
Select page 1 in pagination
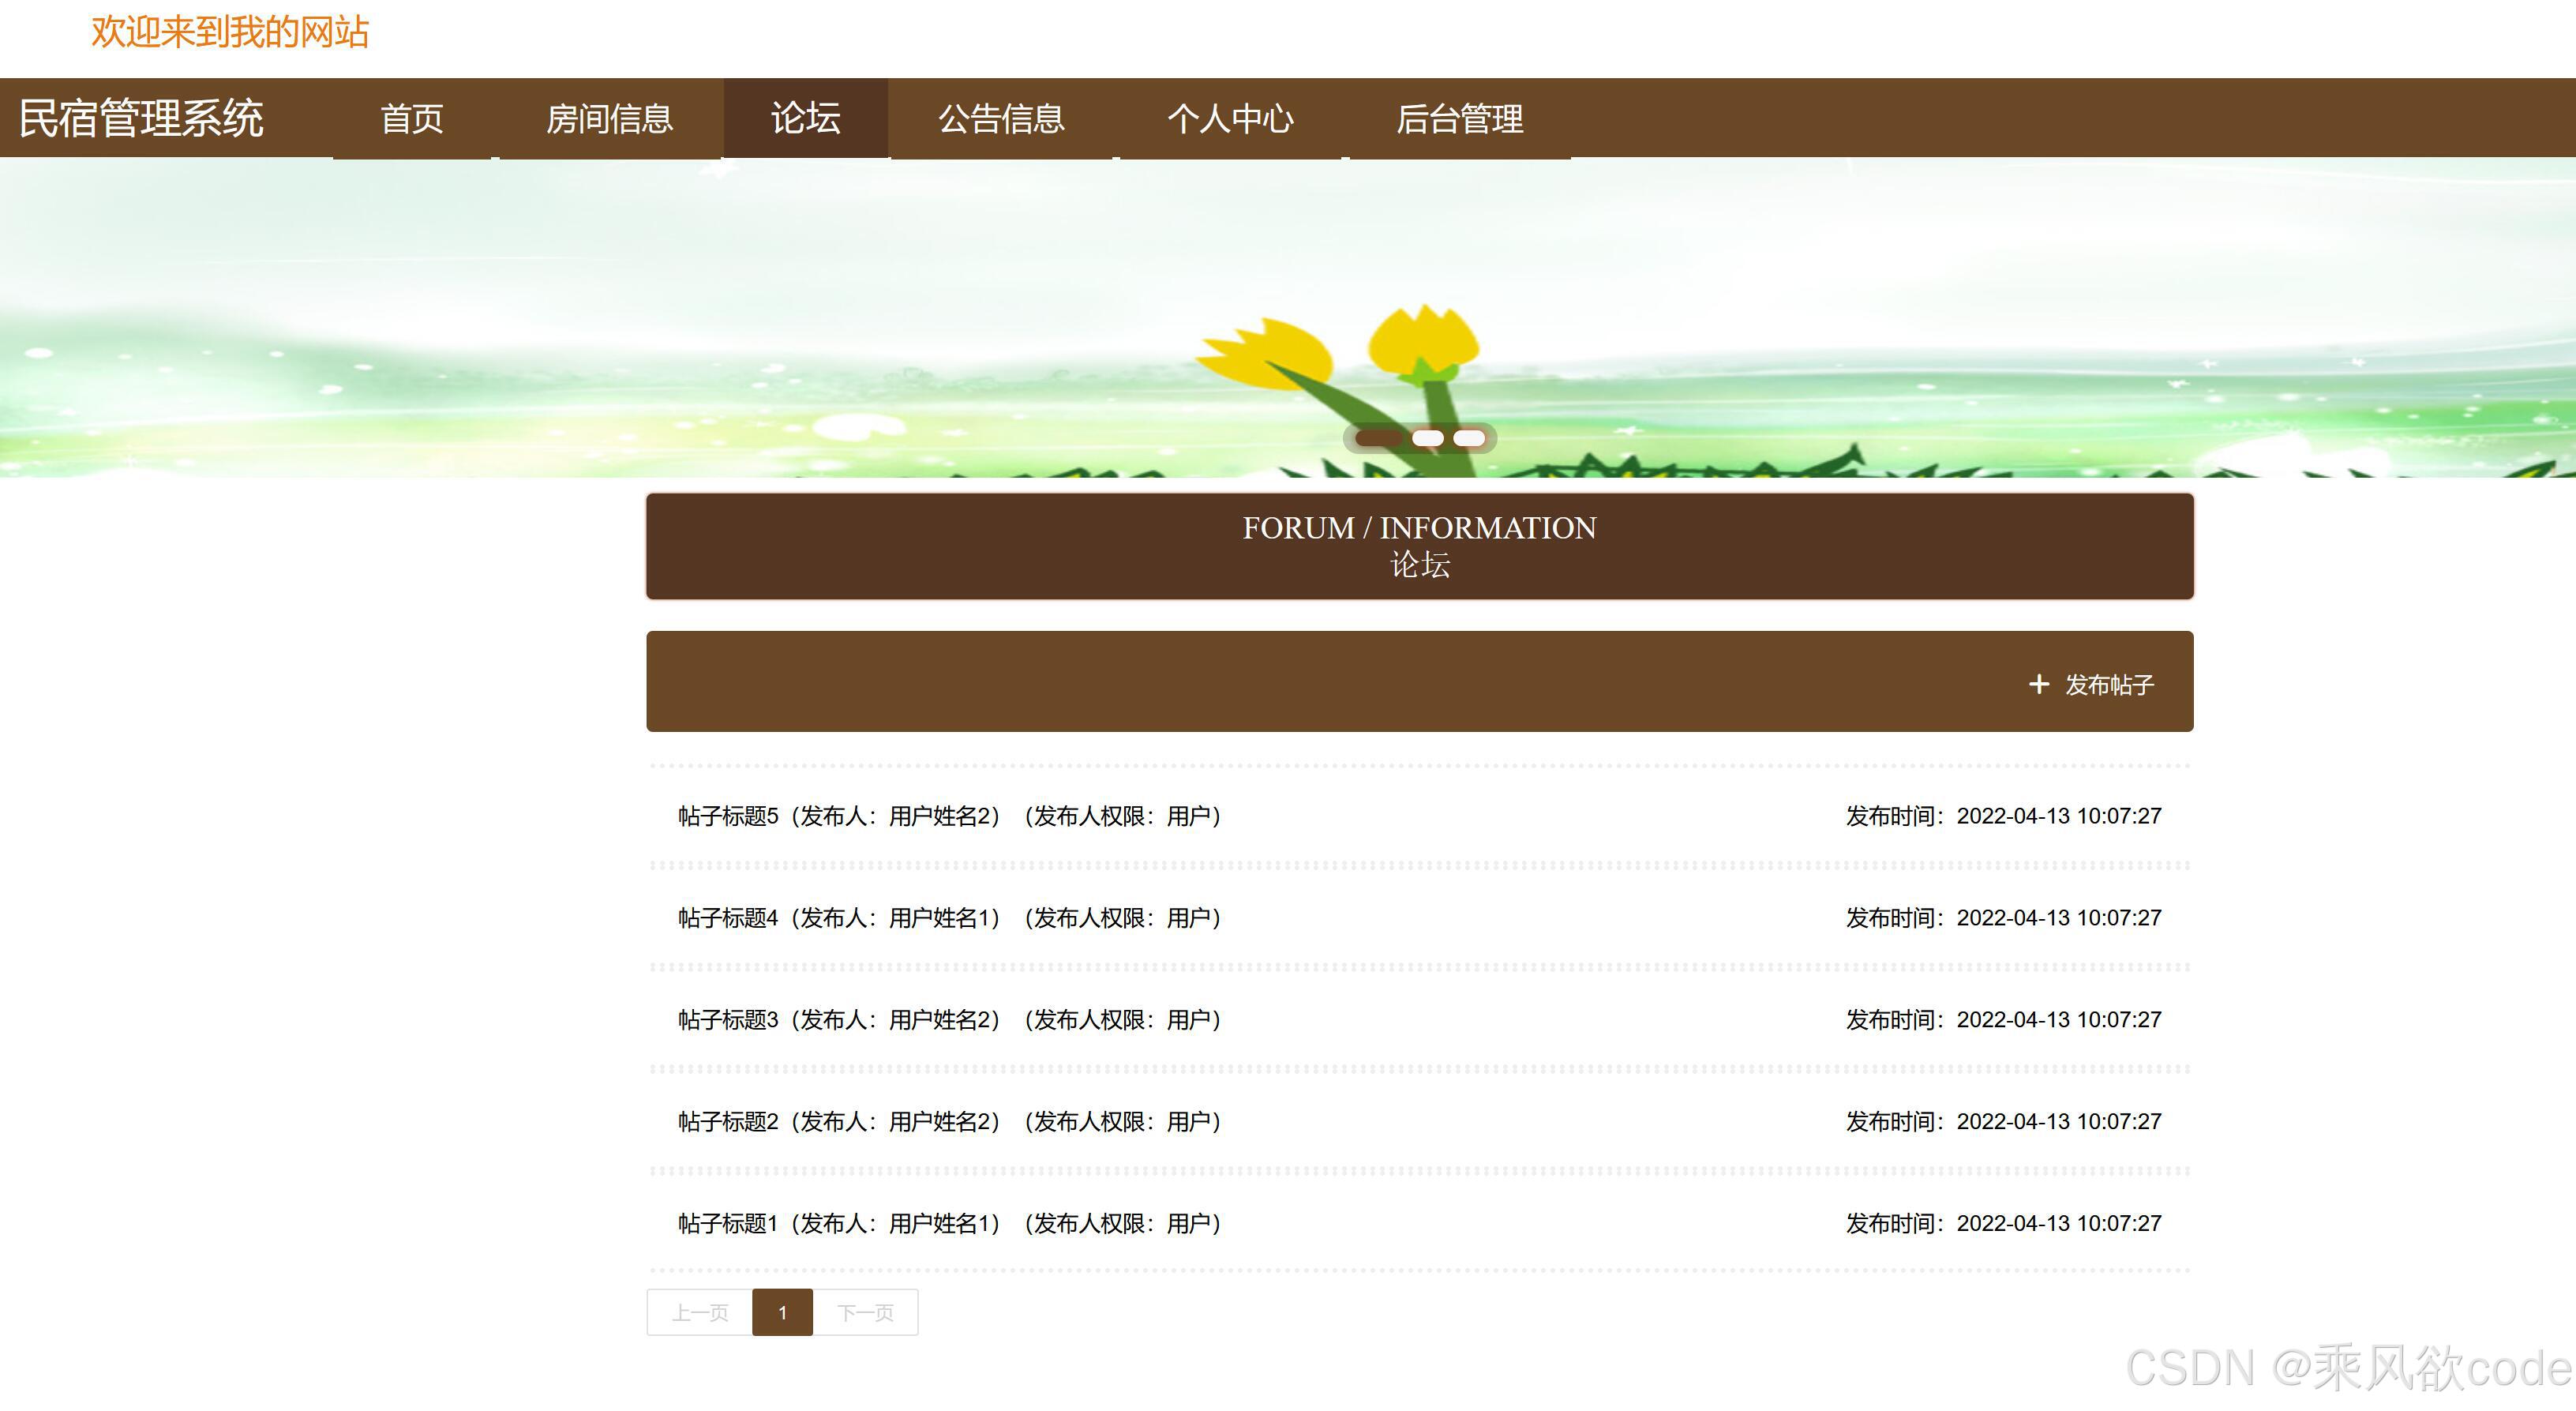click(x=782, y=1313)
